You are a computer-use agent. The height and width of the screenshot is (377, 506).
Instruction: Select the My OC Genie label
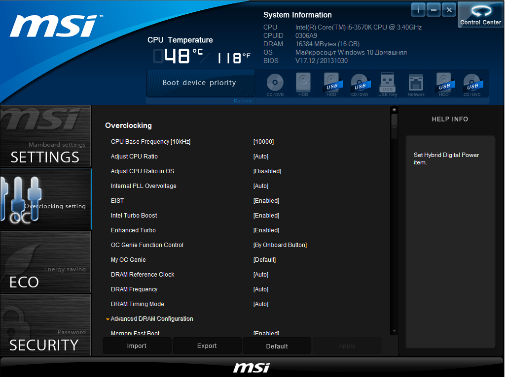tap(128, 260)
